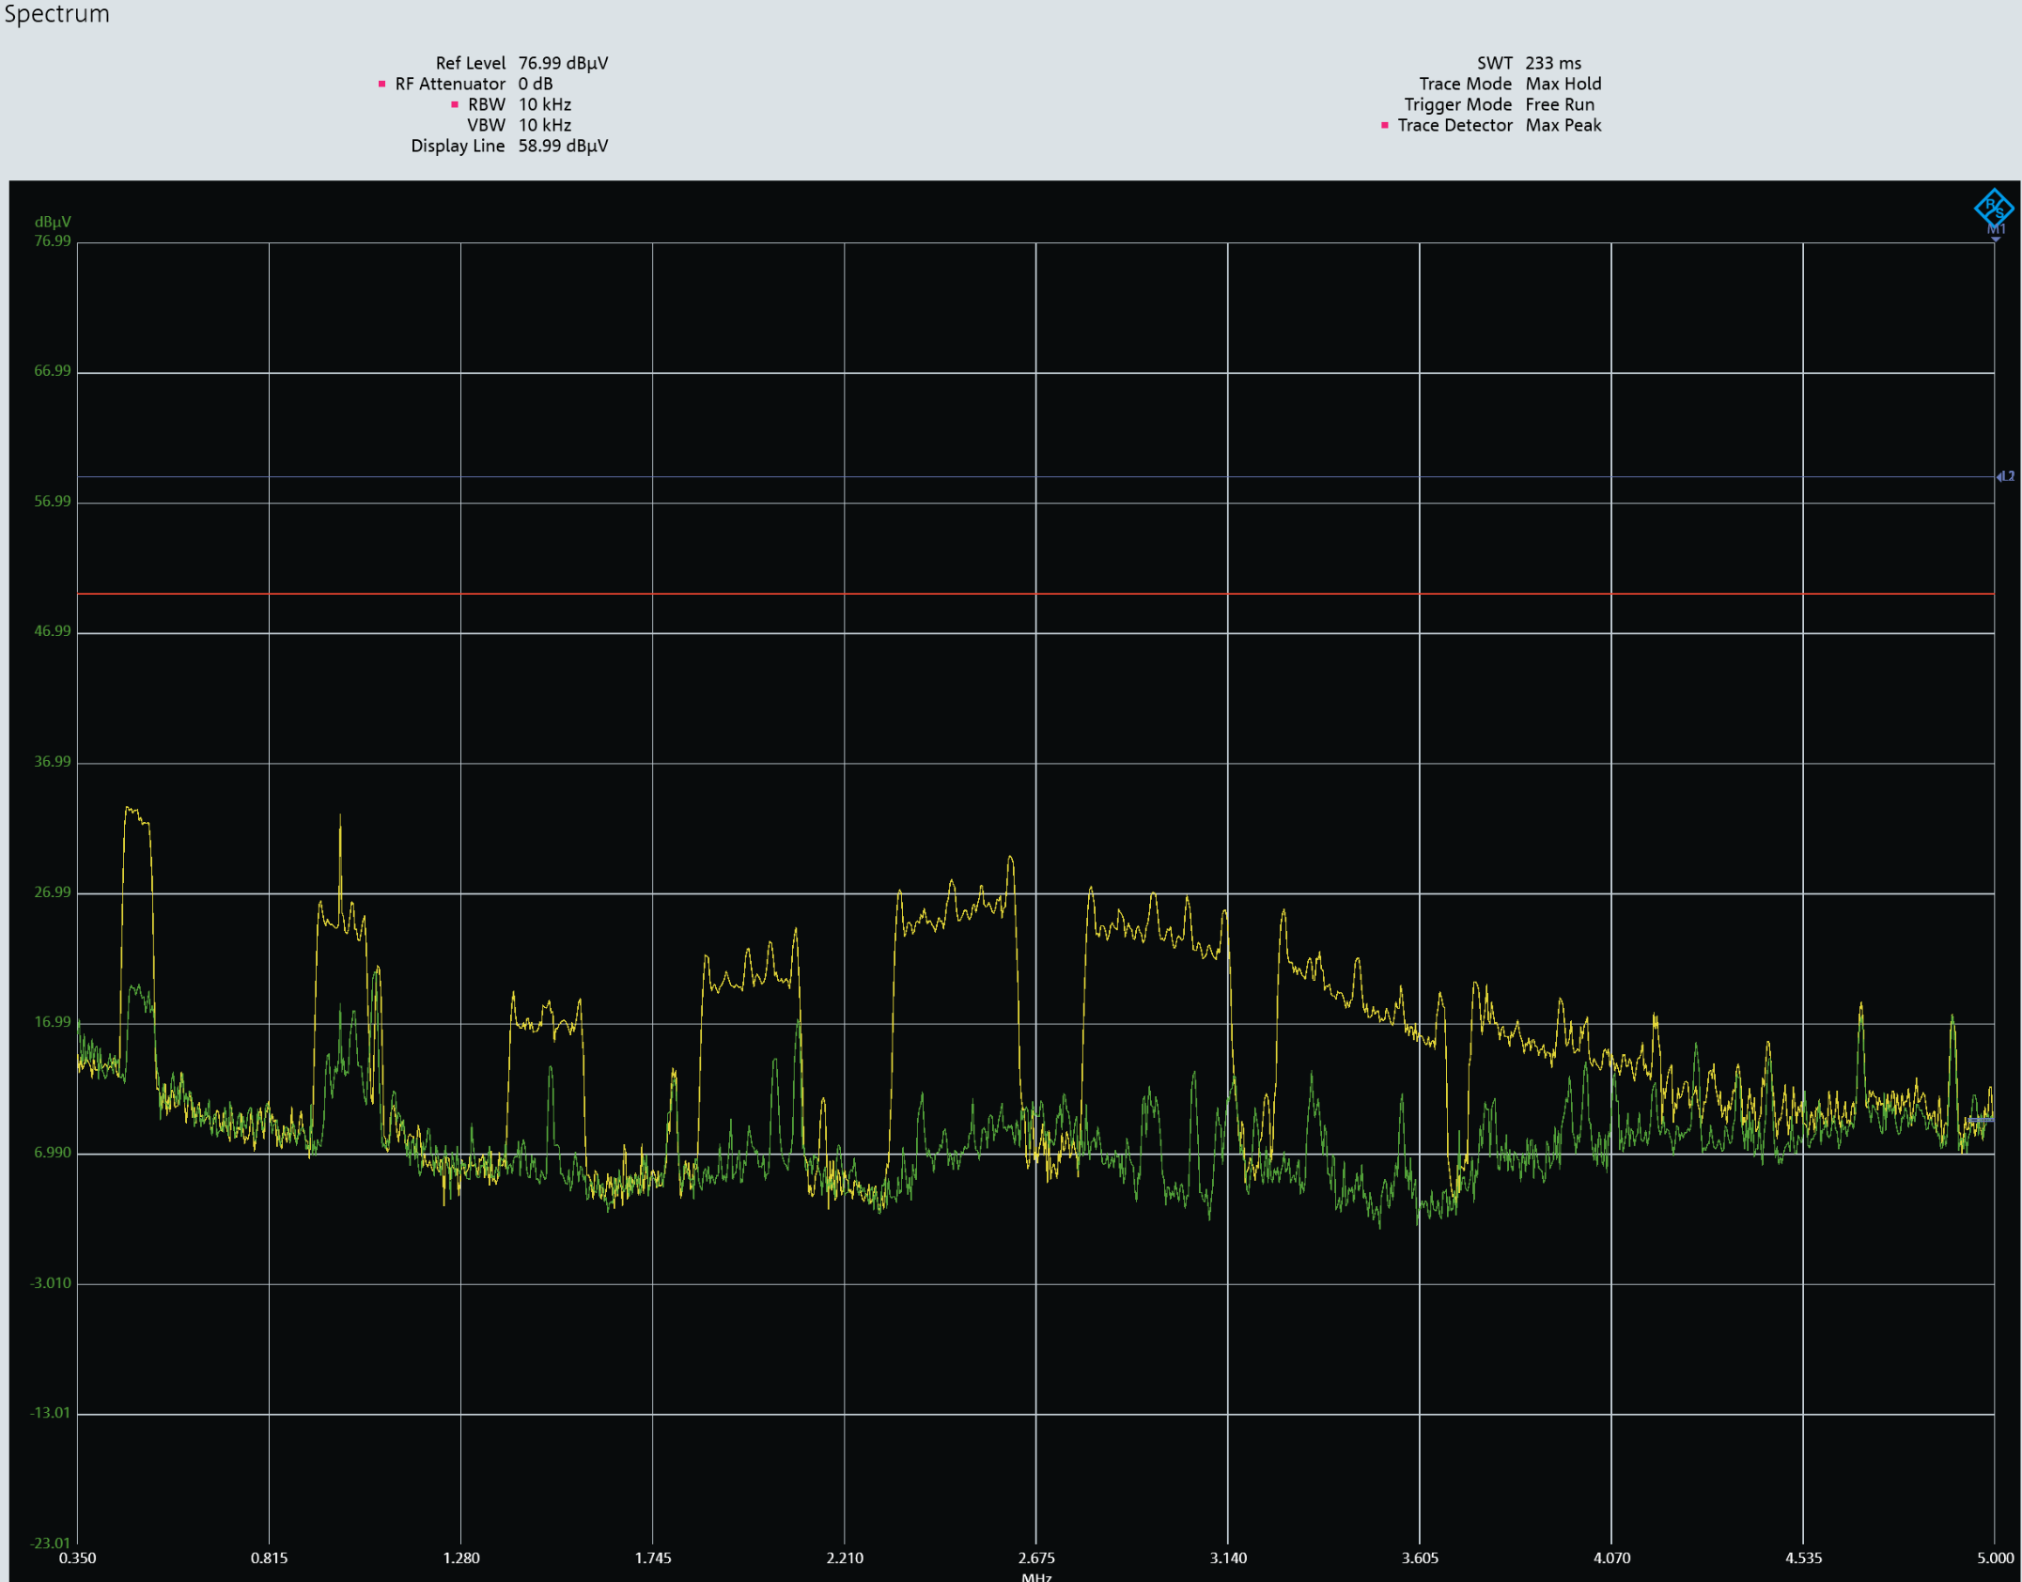Click the VBW label

coord(486,125)
